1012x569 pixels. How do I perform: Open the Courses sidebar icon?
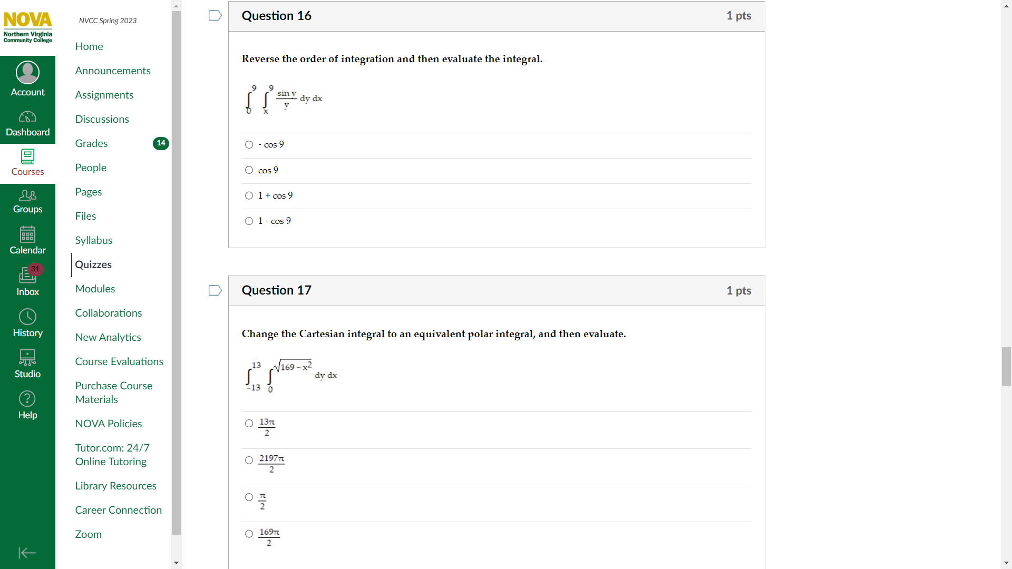pos(27,163)
